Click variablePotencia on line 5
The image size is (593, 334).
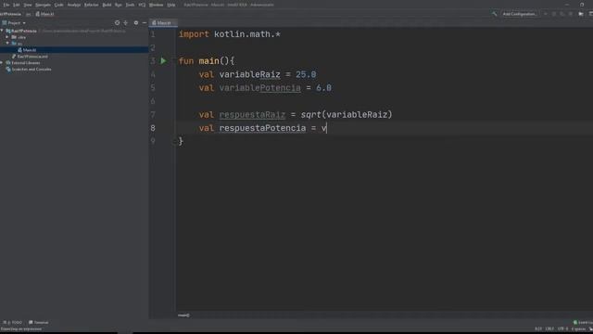coord(259,88)
